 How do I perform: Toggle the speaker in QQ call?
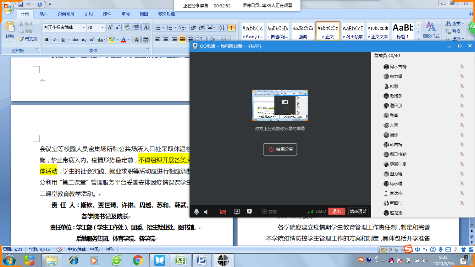click(x=206, y=212)
